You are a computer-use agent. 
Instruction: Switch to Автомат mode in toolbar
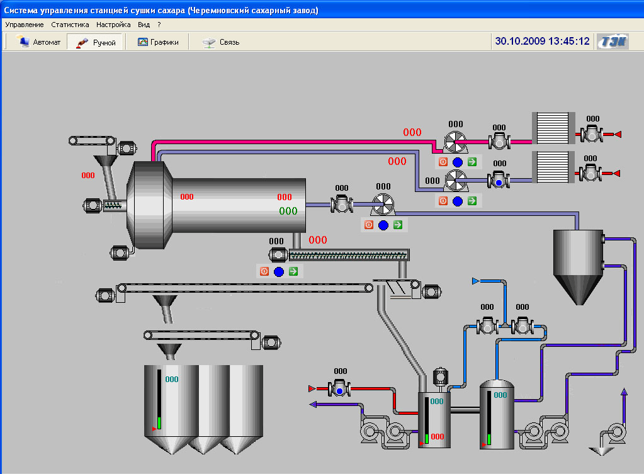[40, 42]
